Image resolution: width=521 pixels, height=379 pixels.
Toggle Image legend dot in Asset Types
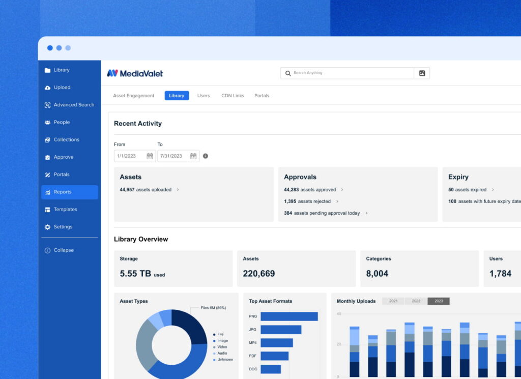pyautogui.click(x=214, y=341)
